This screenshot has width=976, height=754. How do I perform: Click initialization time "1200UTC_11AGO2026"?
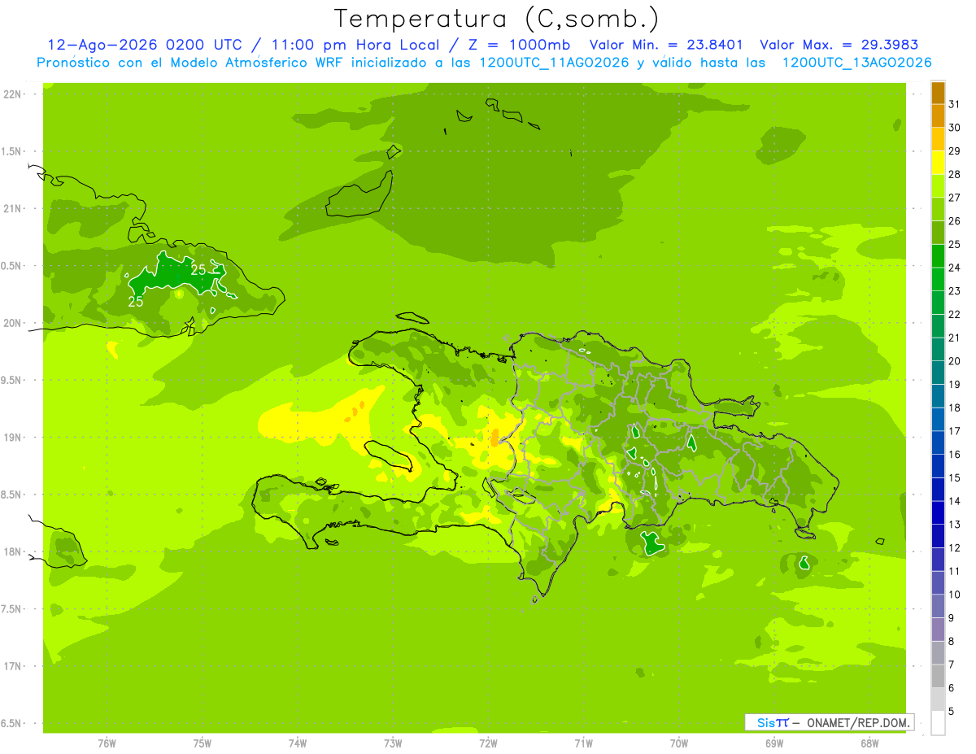[554, 63]
